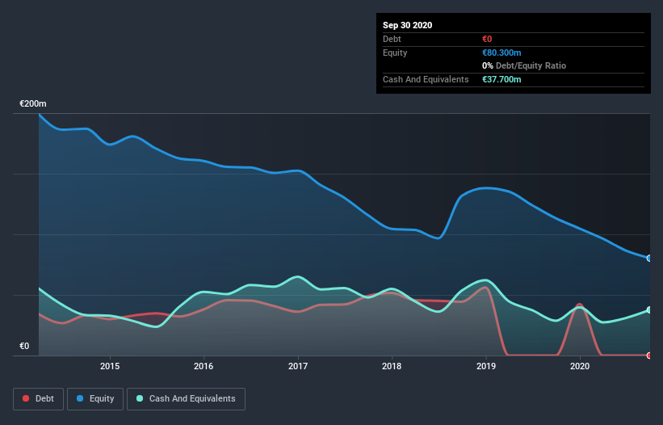The image size is (663, 425).
Task: Click the red €0 Debt value
Action: coord(487,39)
